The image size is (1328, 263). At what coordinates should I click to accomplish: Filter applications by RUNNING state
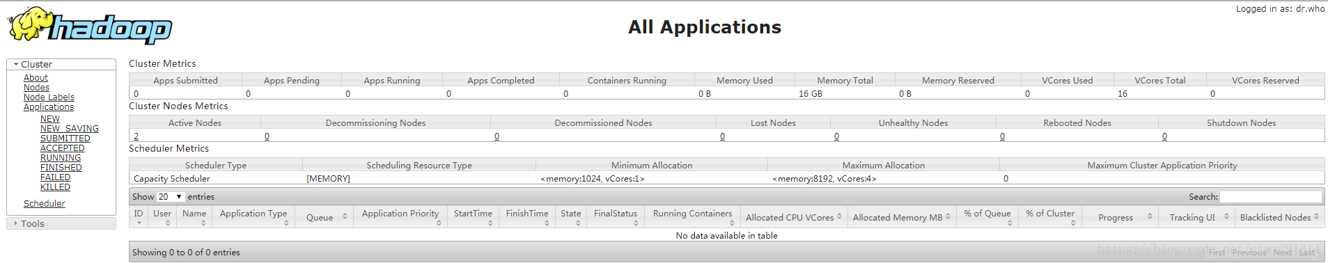[61, 158]
